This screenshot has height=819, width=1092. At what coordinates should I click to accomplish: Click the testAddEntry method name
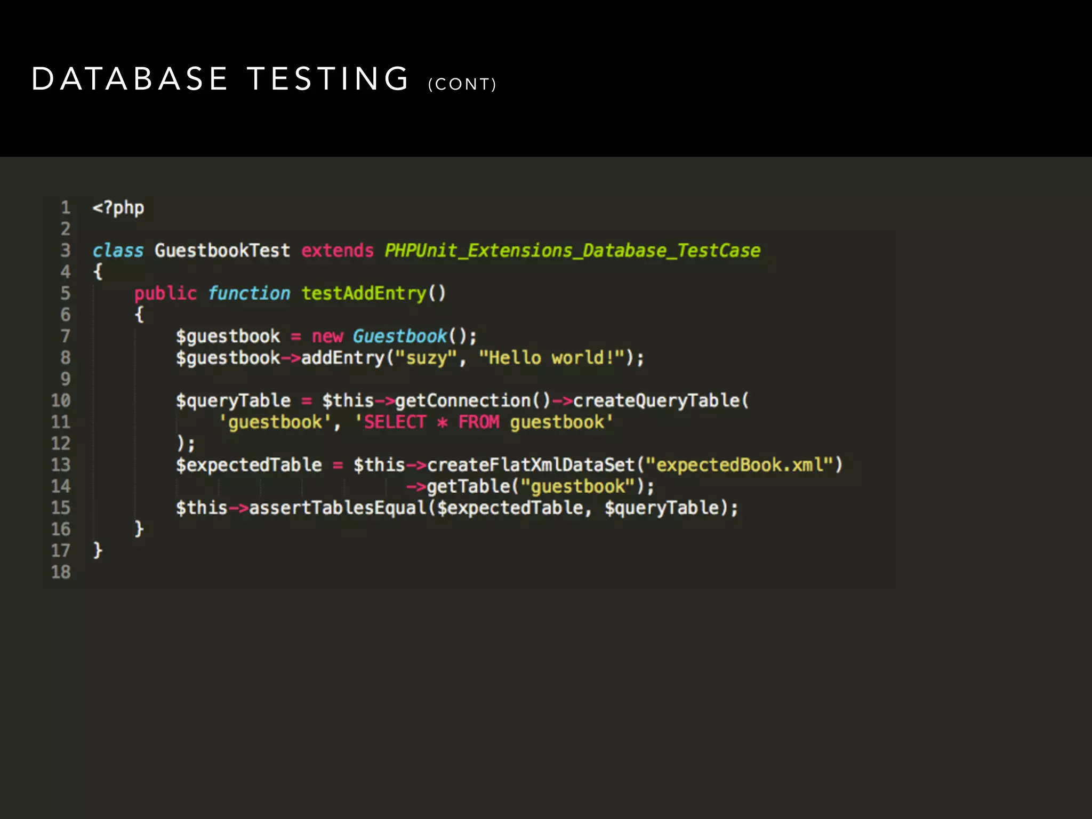(364, 293)
